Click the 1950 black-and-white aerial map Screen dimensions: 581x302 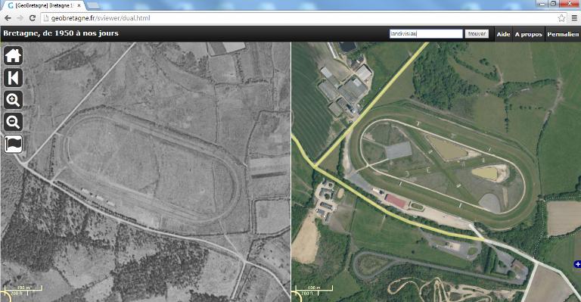click(145, 172)
